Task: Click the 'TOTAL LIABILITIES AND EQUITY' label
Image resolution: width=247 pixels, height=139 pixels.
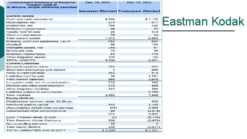Action: click(36, 130)
